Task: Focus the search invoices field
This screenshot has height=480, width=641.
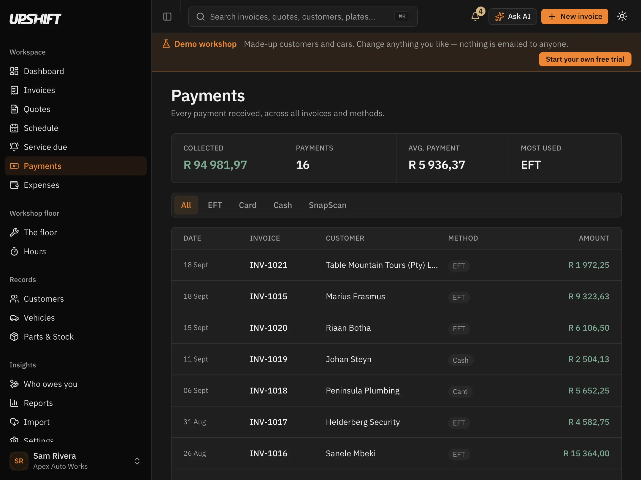Action: [x=303, y=17]
